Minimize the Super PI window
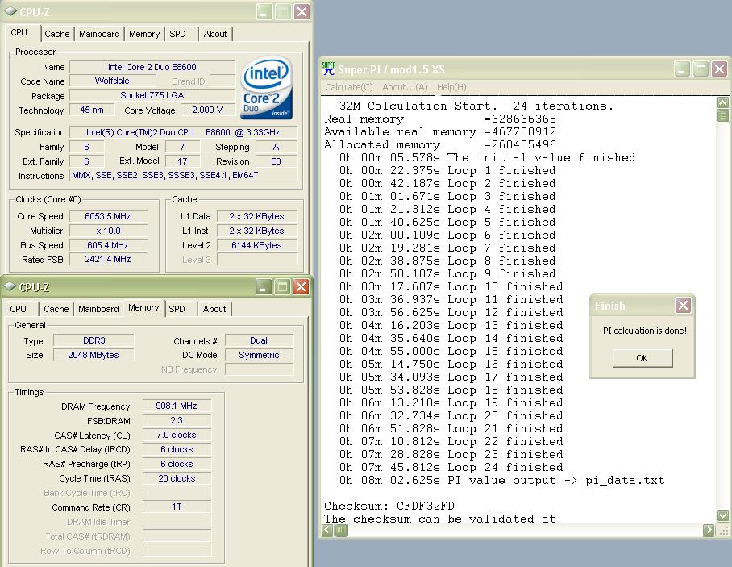This screenshot has width=732, height=567. (x=682, y=69)
